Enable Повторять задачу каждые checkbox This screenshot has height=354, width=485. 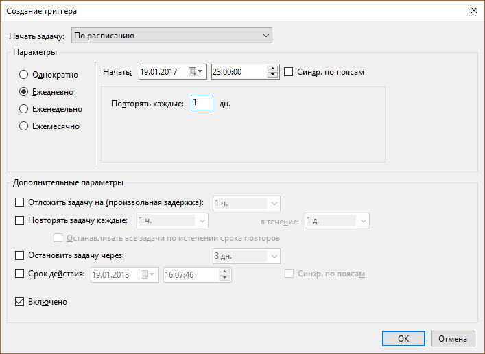19,220
